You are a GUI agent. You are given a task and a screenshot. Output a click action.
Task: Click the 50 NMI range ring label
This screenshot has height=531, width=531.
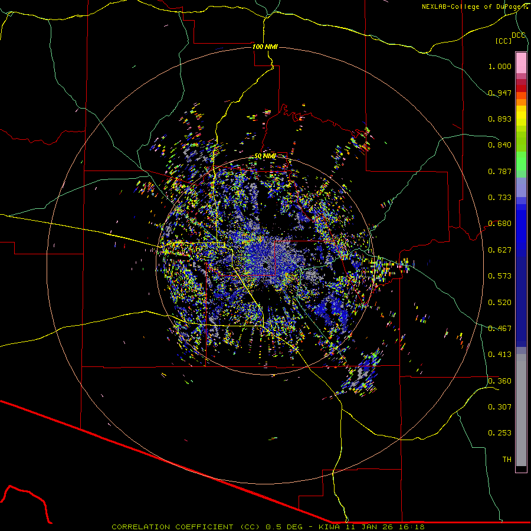pyautogui.click(x=265, y=156)
